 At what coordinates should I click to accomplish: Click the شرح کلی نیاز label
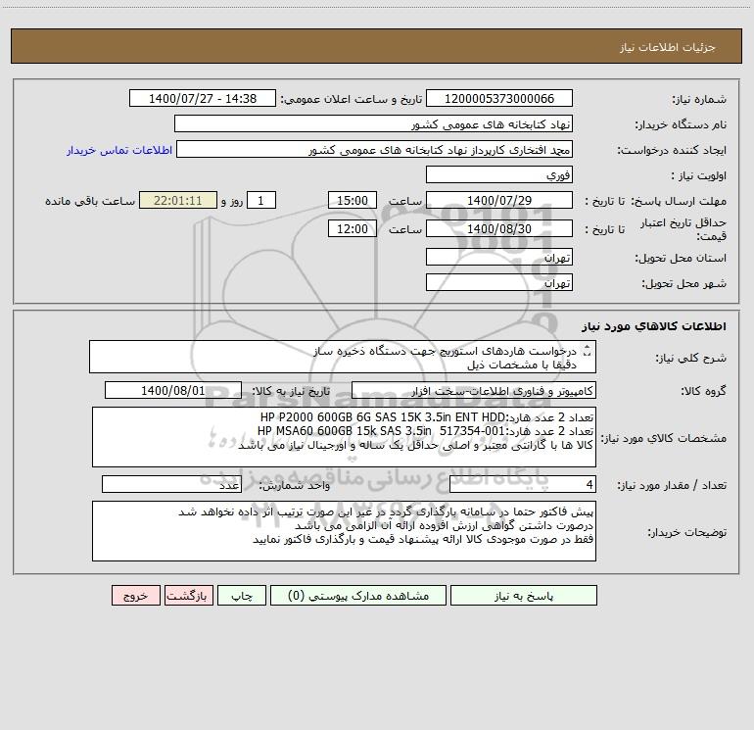[691, 358]
